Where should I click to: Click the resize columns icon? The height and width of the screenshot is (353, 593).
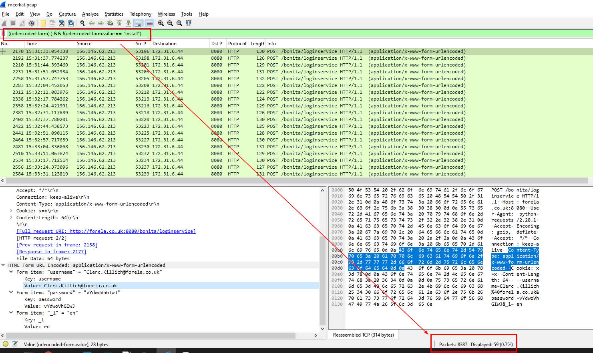tap(189, 23)
